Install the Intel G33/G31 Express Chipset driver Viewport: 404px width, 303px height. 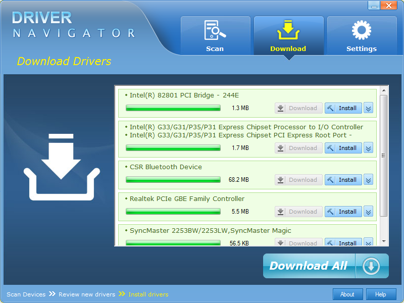click(x=343, y=148)
